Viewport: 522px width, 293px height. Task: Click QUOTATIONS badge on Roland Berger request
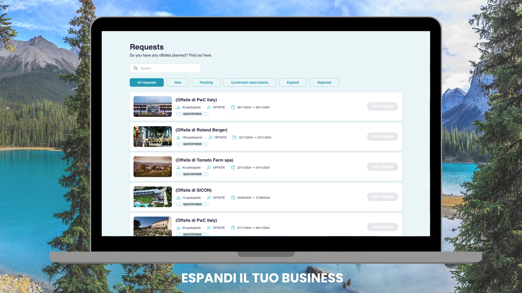pos(192,144)
